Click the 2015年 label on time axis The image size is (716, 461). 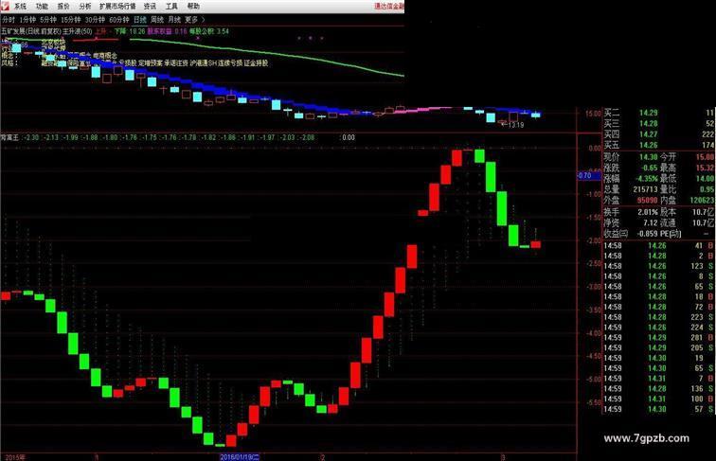[x=15, y=457]
